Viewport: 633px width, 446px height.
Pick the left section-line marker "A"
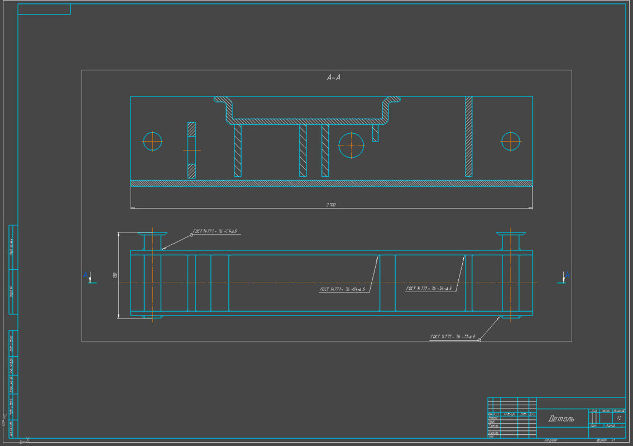(x=85, y=275)
